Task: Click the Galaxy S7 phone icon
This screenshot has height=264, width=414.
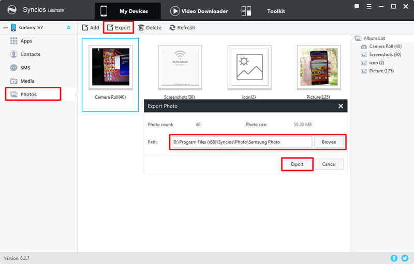Action: (x=13, y=27)
